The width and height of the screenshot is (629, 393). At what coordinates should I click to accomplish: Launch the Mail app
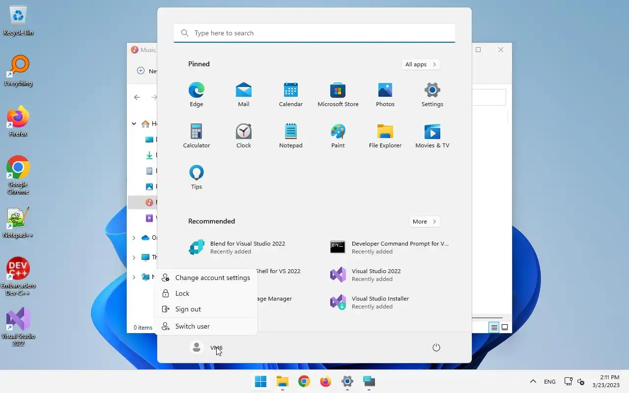point(243,95)
